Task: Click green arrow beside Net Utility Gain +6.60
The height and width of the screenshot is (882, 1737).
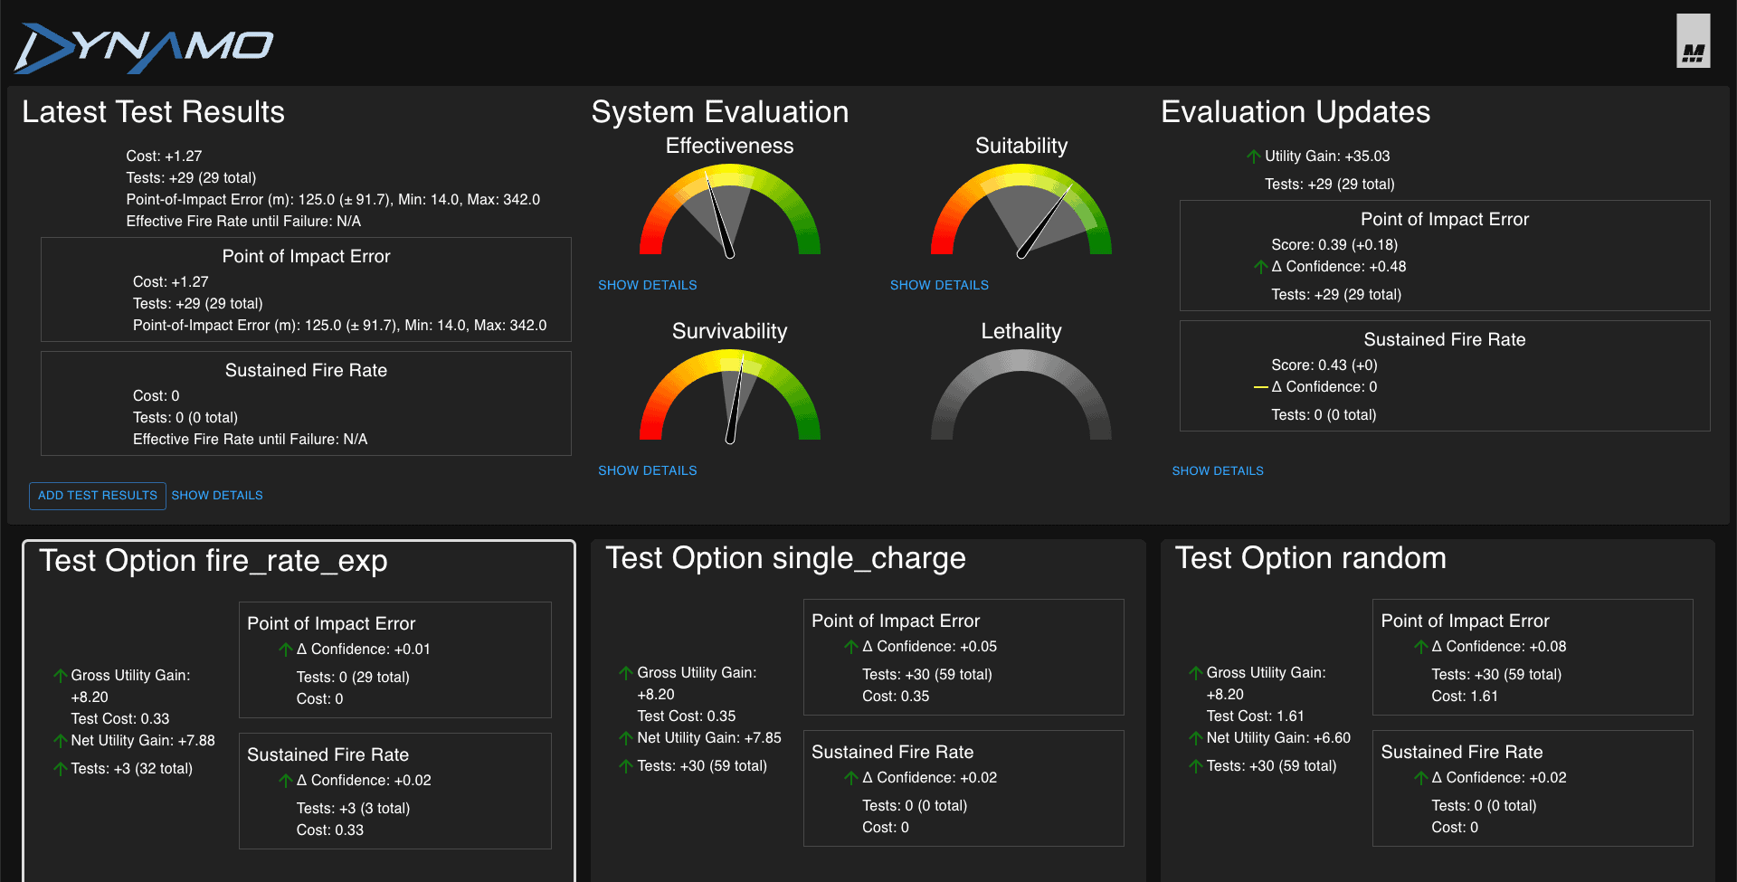Action: 1195,738
